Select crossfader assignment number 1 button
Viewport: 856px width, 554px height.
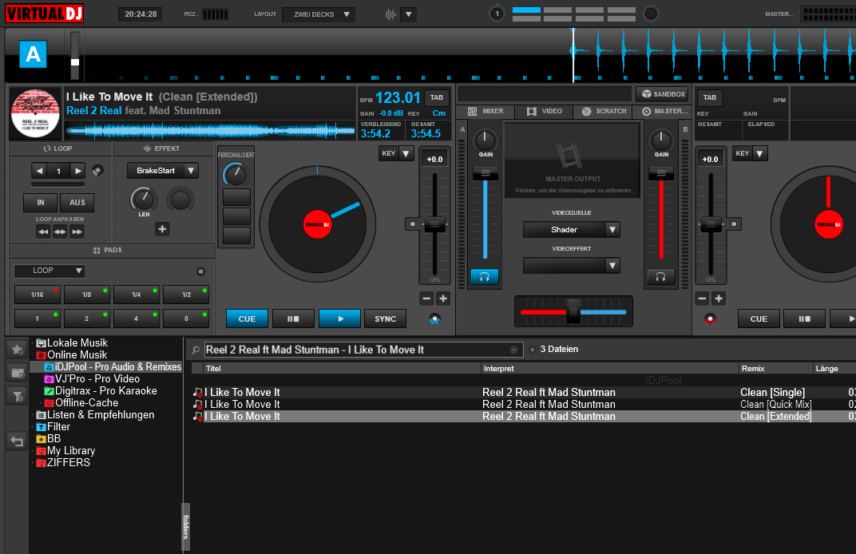coord(497,14)
